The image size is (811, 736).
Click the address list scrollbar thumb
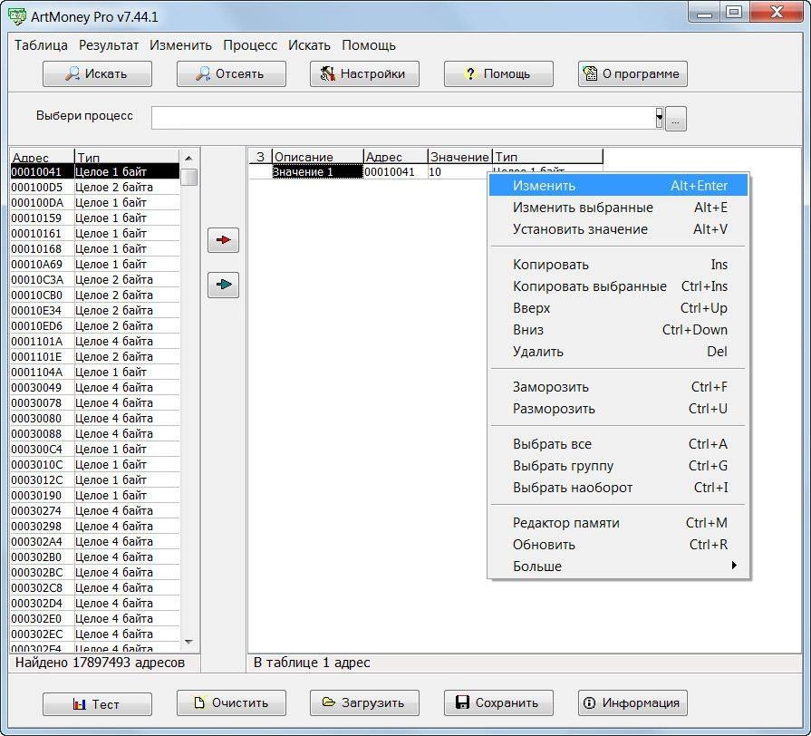point(189,177)
